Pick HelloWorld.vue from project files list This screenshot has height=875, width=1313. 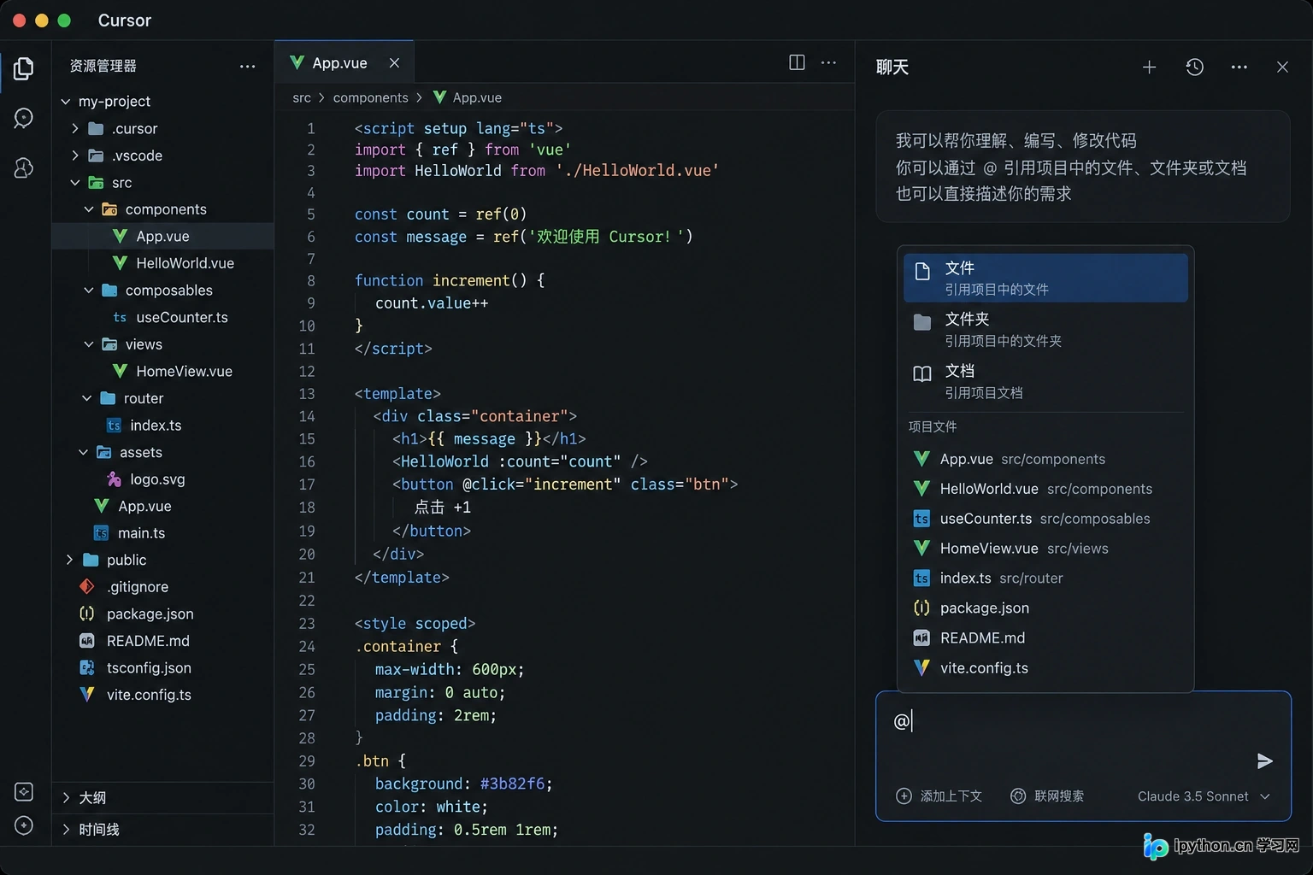click(1045, 489)
